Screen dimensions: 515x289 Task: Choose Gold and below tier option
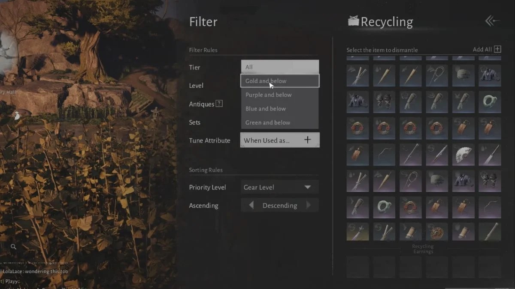pyautogui.click(x=280, y=81)
